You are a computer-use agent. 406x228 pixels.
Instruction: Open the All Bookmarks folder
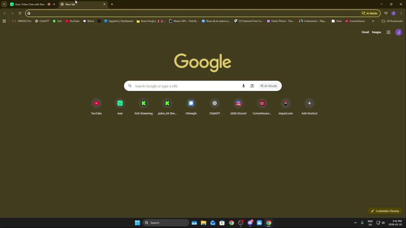point(392,21)
